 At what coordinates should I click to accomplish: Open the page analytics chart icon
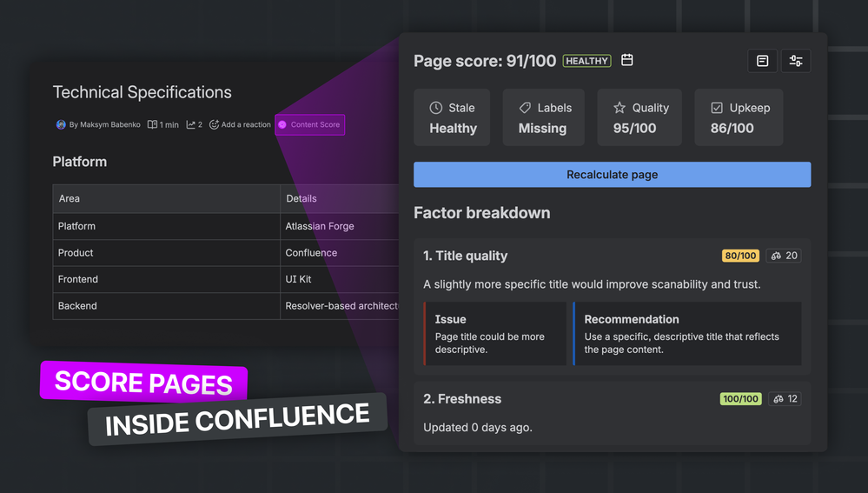[191, 124]
